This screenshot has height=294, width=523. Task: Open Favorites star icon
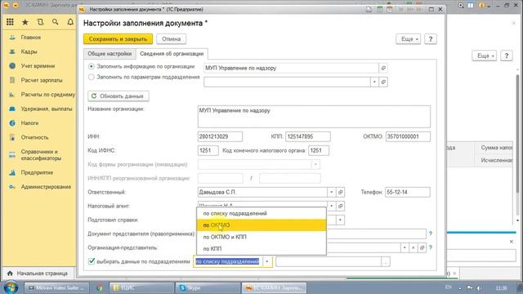(x=25, y=22)
